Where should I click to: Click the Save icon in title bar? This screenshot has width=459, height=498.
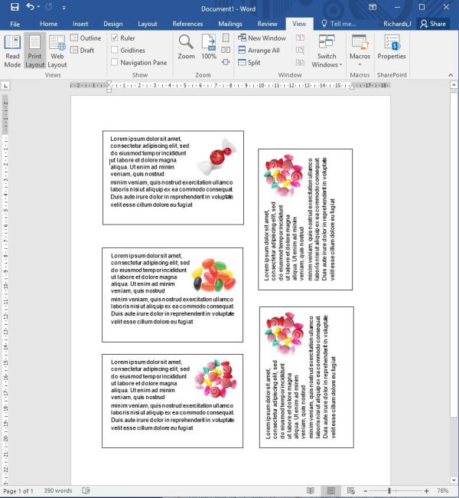[14, 7]
